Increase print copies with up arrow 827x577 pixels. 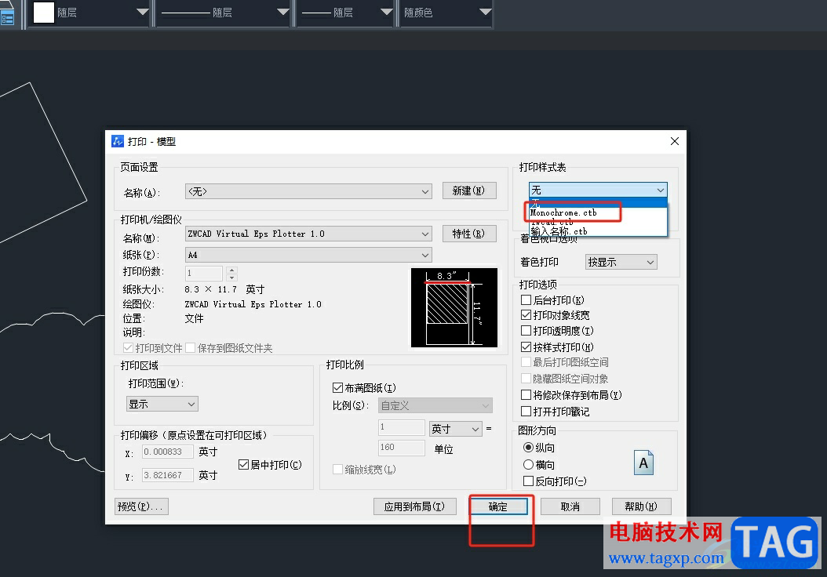231,270
